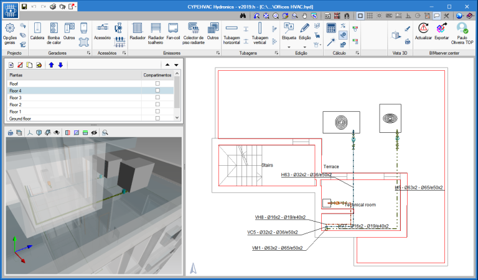The width and height of the screenshot is (478, 280).
Task: Delete the selected floor plan icon
Action: pos(20,65)
